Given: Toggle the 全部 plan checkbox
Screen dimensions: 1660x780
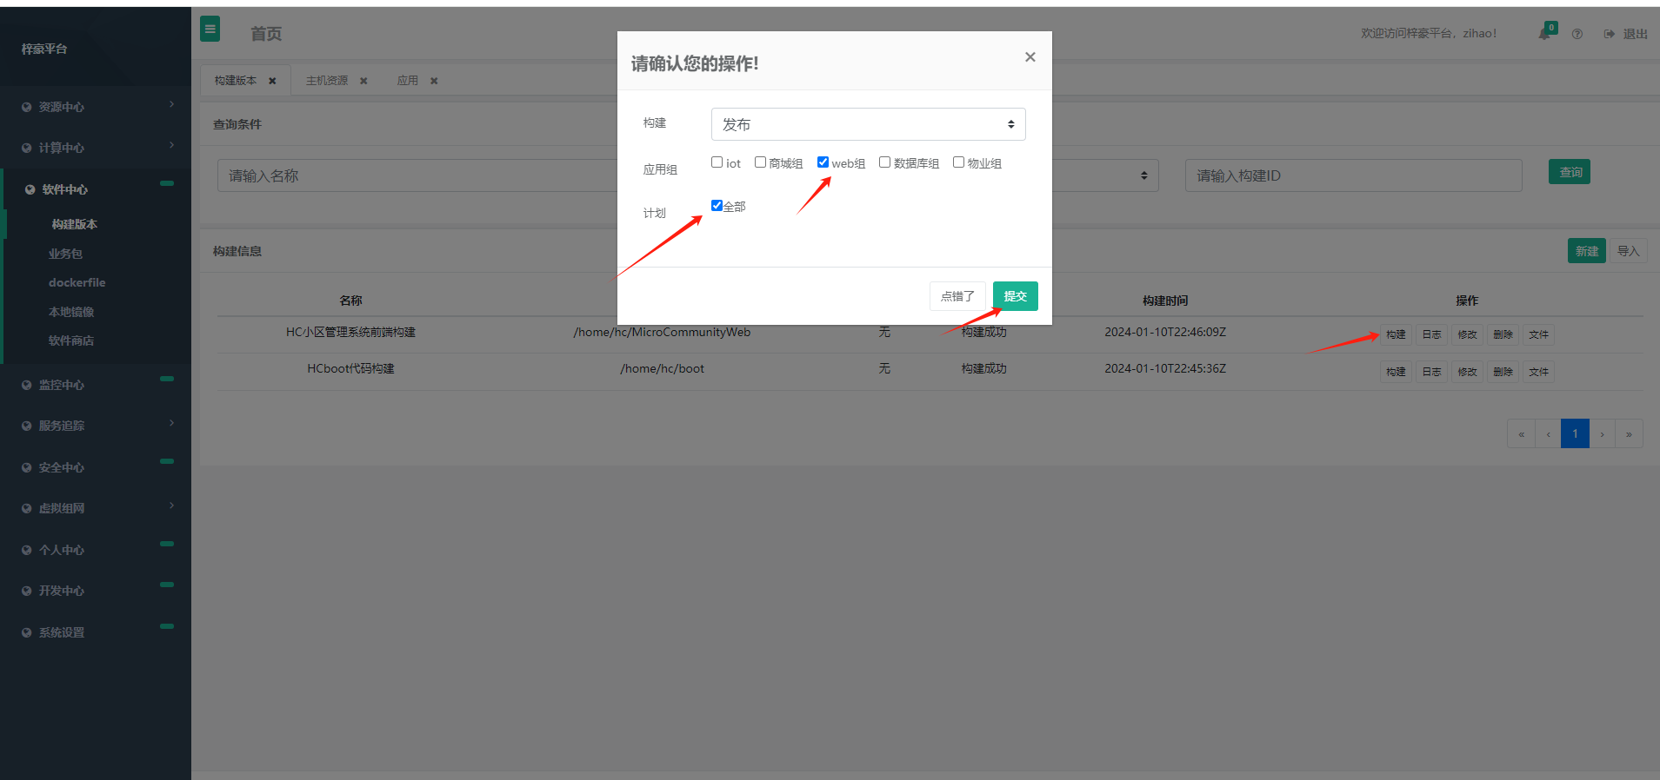Looking at the screenshot, I should (717, 206).
